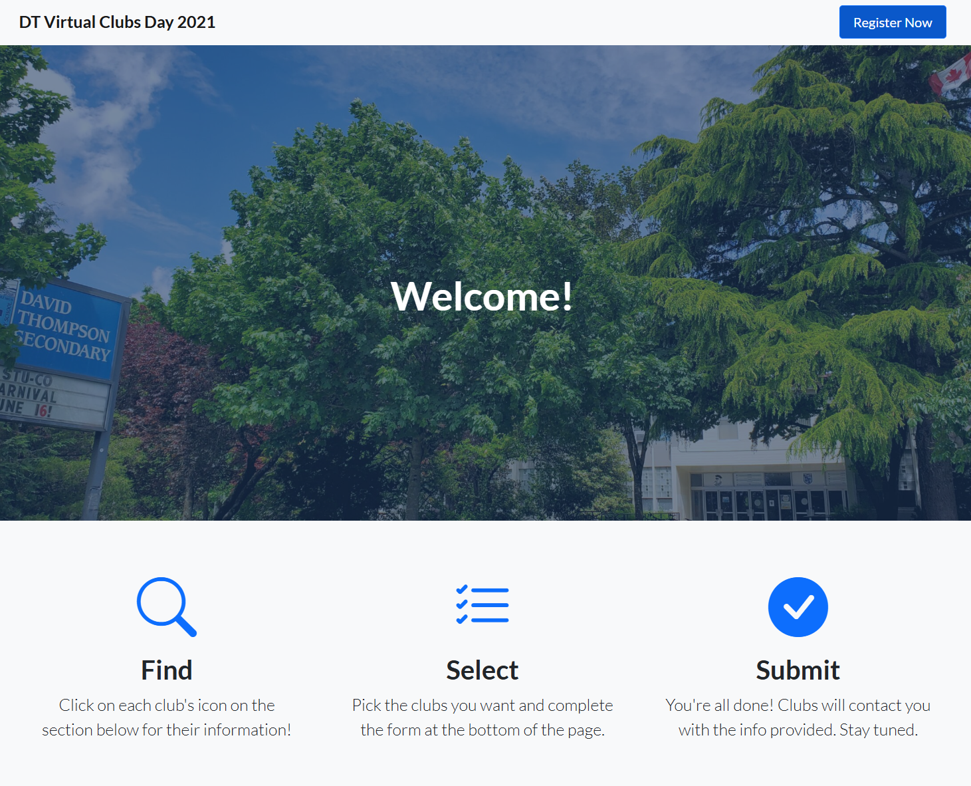Viewport: 971px width, 786px height.
Task: Click the Find heading
Action: pyautogui.click(x=167, y=670)
